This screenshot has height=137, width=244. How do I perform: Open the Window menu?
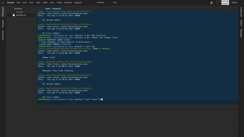click(x=68, y=3)
